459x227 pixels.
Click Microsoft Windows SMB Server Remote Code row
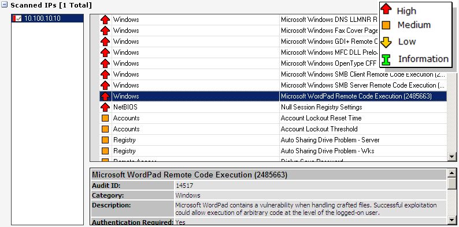[273, 85]
